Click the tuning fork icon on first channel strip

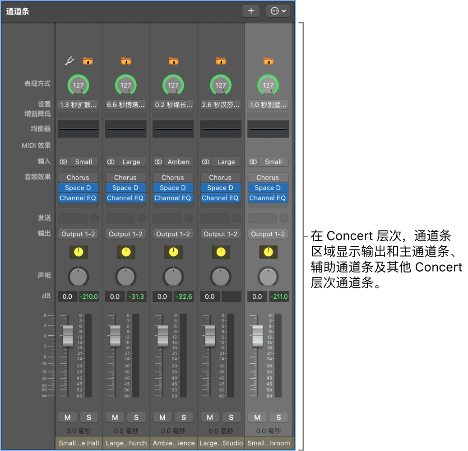[69, 60]
